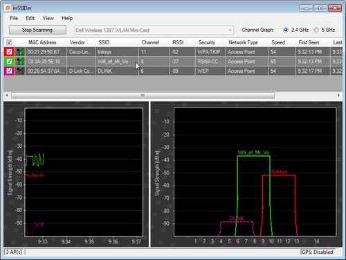This screenshot has width=346, height=260.
Task: Toggle the select-all checkbox in header
Action: (9, 42)
